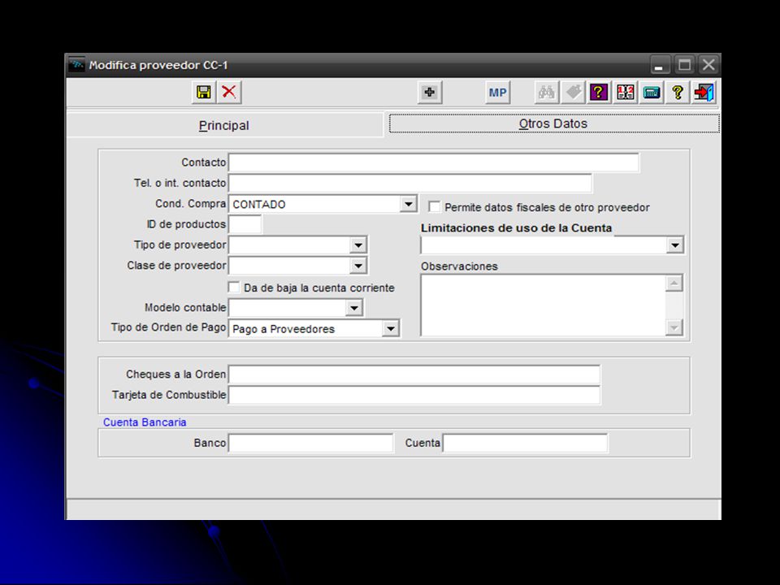Focus the Tel. o int. contacto field

click(x=410, y=183)
